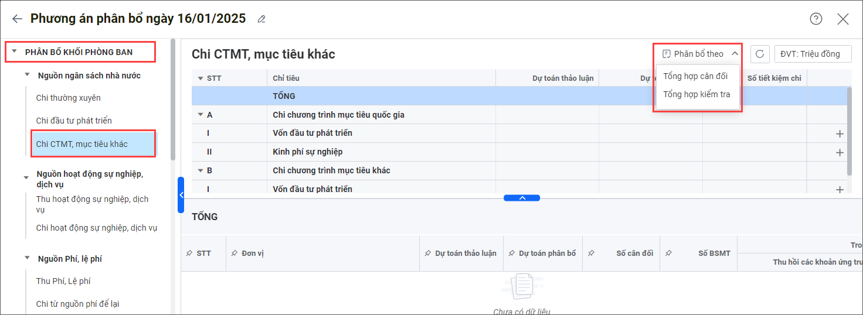Select Tổng hợp cân đối menu option
Screen dimensions: 863x315
695,76
